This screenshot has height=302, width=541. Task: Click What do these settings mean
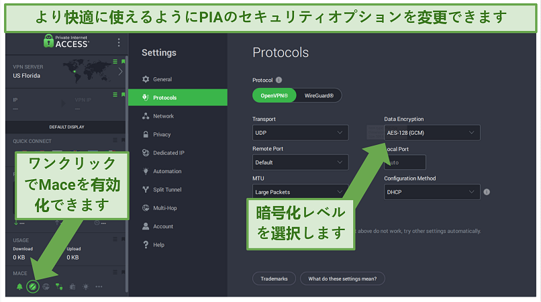click(x=342, y=279)
